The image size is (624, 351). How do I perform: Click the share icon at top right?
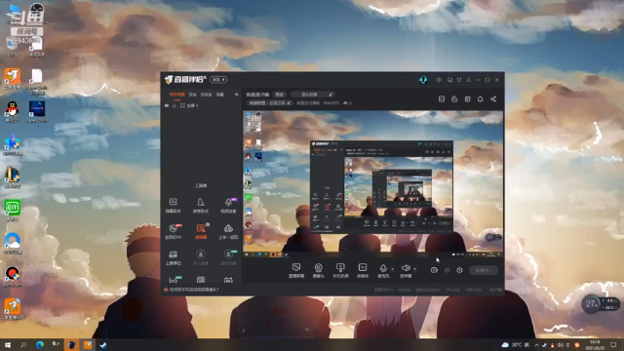pyautogui.click(x=493, y=99)
